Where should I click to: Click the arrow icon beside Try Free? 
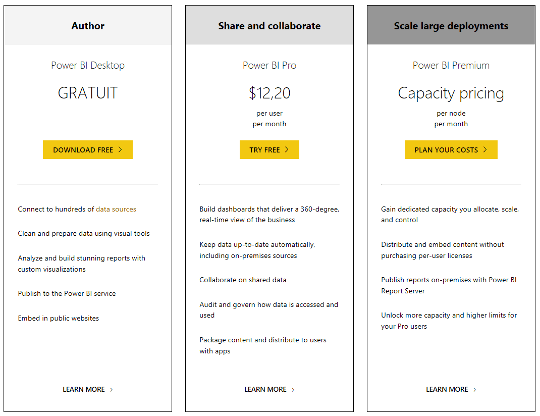(x=287, y=149)
